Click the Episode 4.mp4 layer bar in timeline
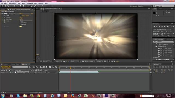This screenshot has width=175, height=98. pos(79,72)
